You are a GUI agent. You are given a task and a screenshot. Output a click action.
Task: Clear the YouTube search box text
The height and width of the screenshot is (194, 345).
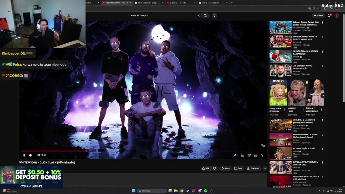coord(199,15)
